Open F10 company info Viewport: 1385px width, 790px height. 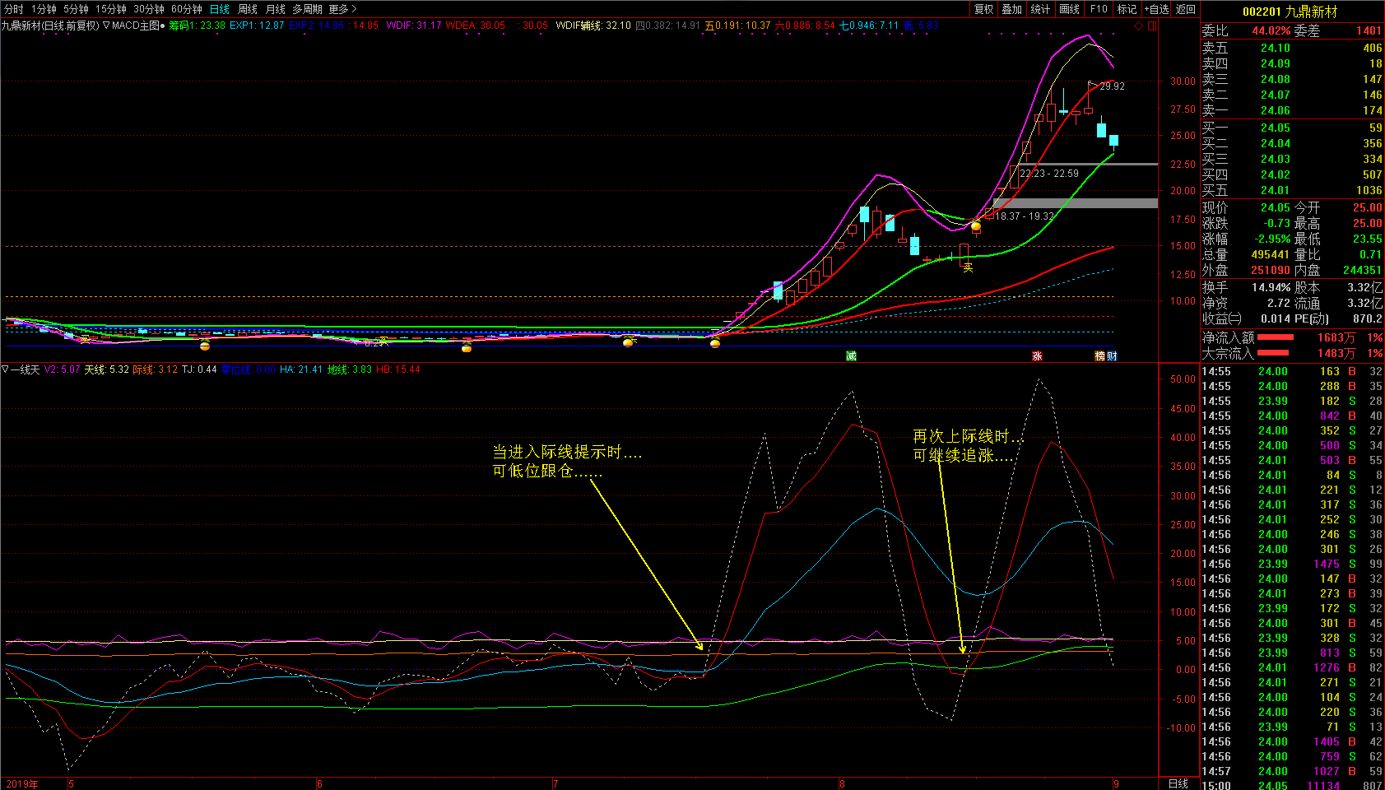click(x=1099, y=9)
